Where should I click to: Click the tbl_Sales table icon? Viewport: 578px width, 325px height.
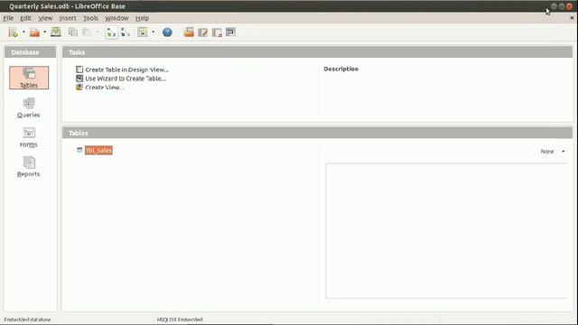coord(79,150)
